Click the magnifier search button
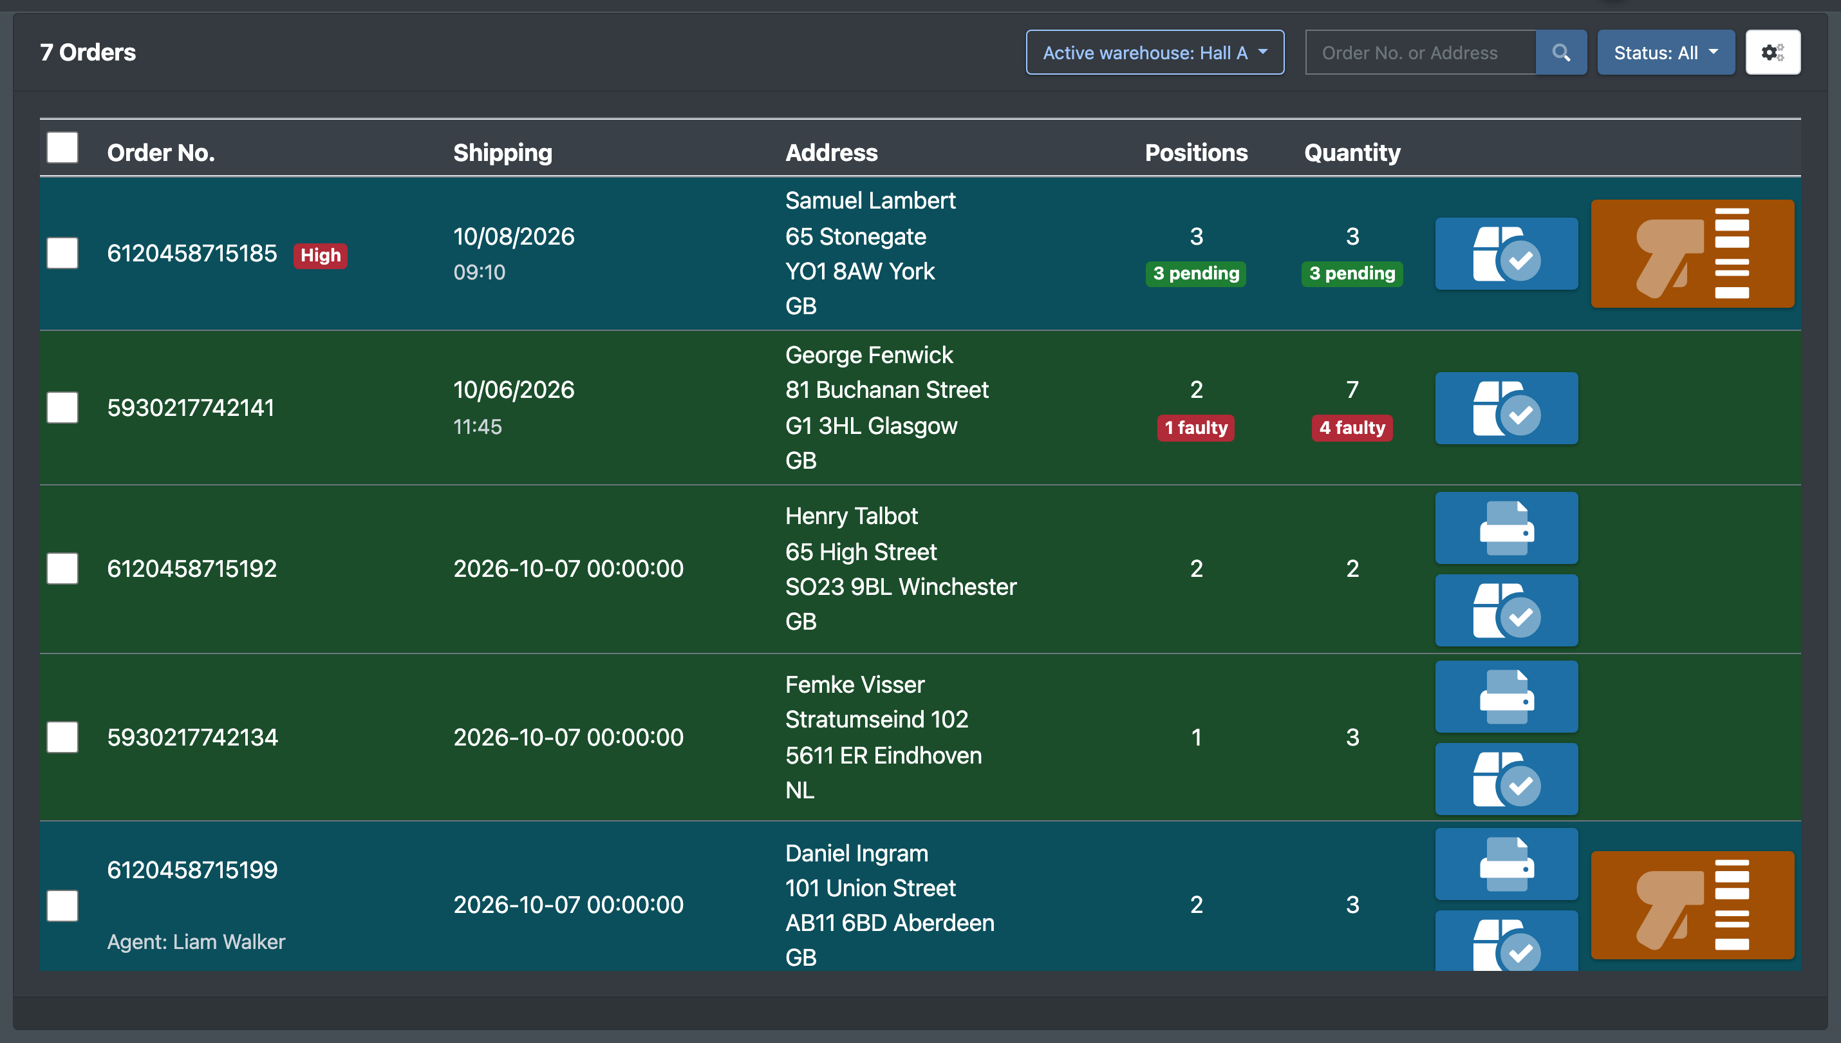 click(x=1561, y=52)
